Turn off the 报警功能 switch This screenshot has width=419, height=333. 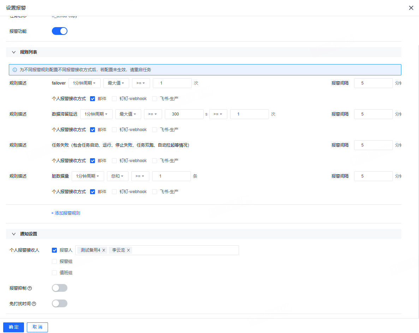click(60, 31)
